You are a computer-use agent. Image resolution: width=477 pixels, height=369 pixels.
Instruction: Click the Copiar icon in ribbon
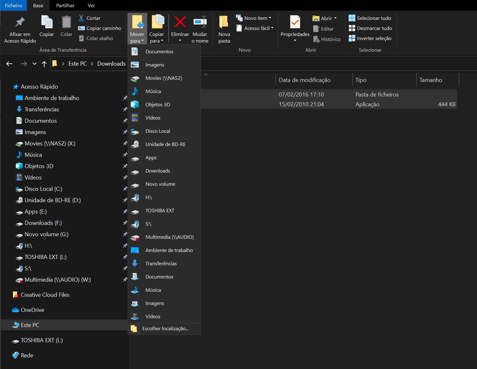(47, 26)
